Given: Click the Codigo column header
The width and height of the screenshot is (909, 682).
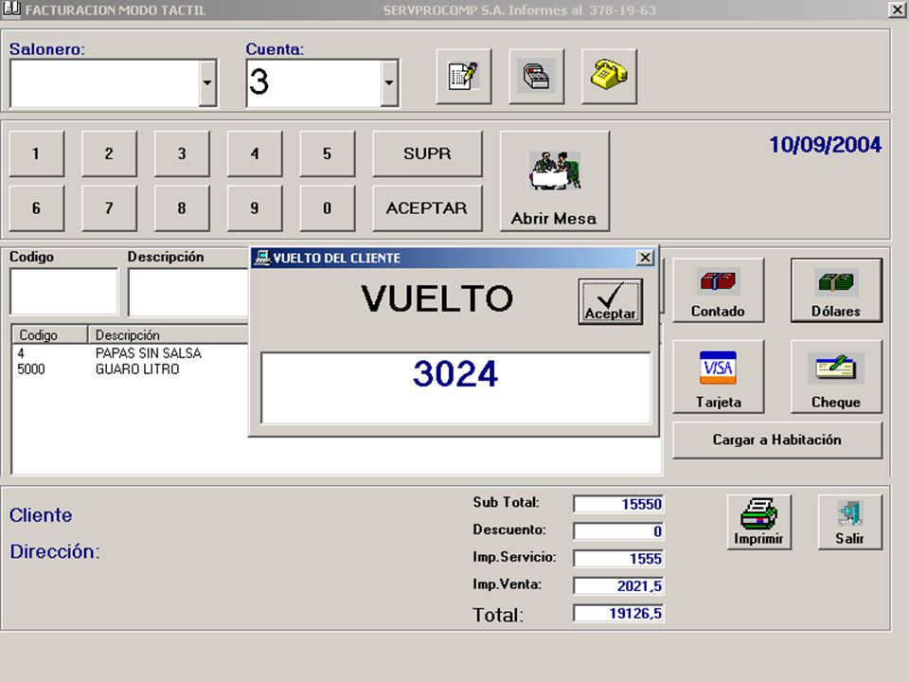Looking at the screenshot, I should [x=50, y=334].
